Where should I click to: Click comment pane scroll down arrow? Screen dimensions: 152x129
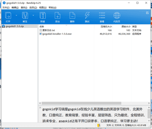coord(149,121)
